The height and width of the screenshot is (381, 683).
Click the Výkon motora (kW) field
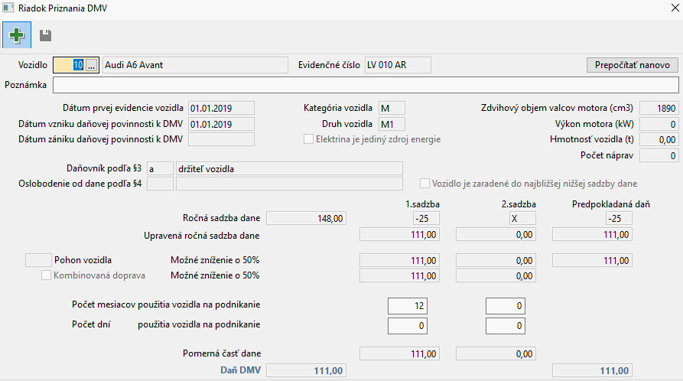(659, 124)
